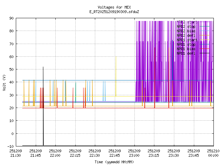Select the NPD2 bias legend entry
The image size is (220, 165).
point(186,31)
